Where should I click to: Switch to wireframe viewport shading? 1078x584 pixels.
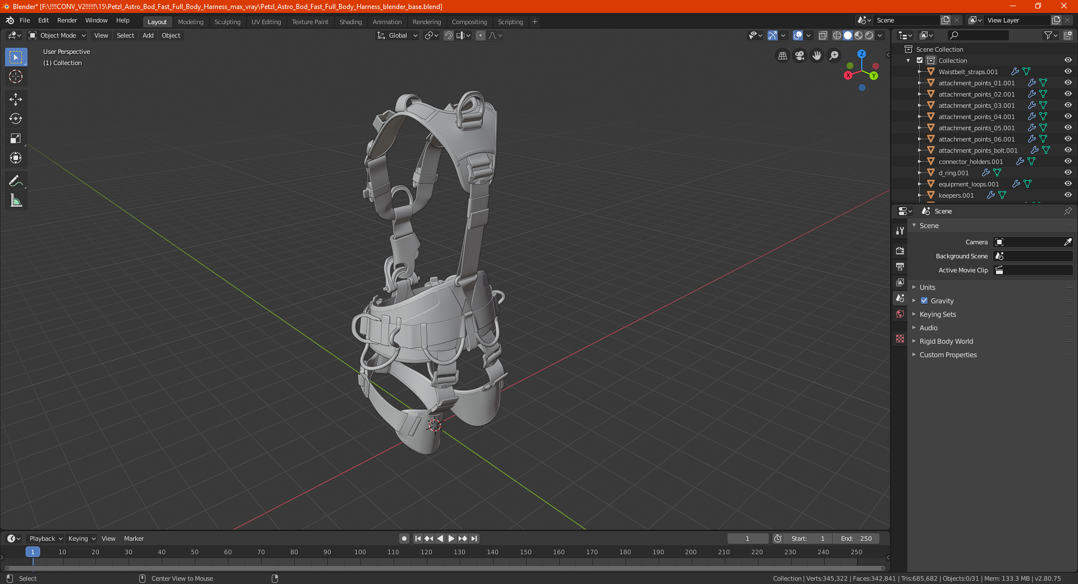coord(837,35)
